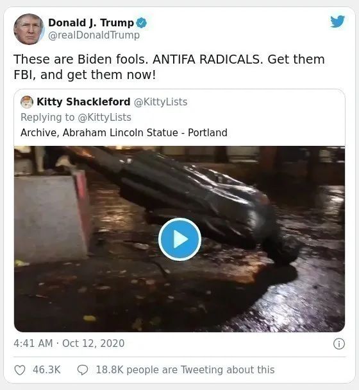Click the concrete pedestal in the video preview
359x390 pixels.
(x=52, y=217)
